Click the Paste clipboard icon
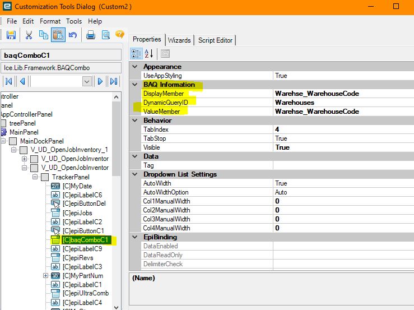Screen dimensions: 414x310 [x=58, y=35]
